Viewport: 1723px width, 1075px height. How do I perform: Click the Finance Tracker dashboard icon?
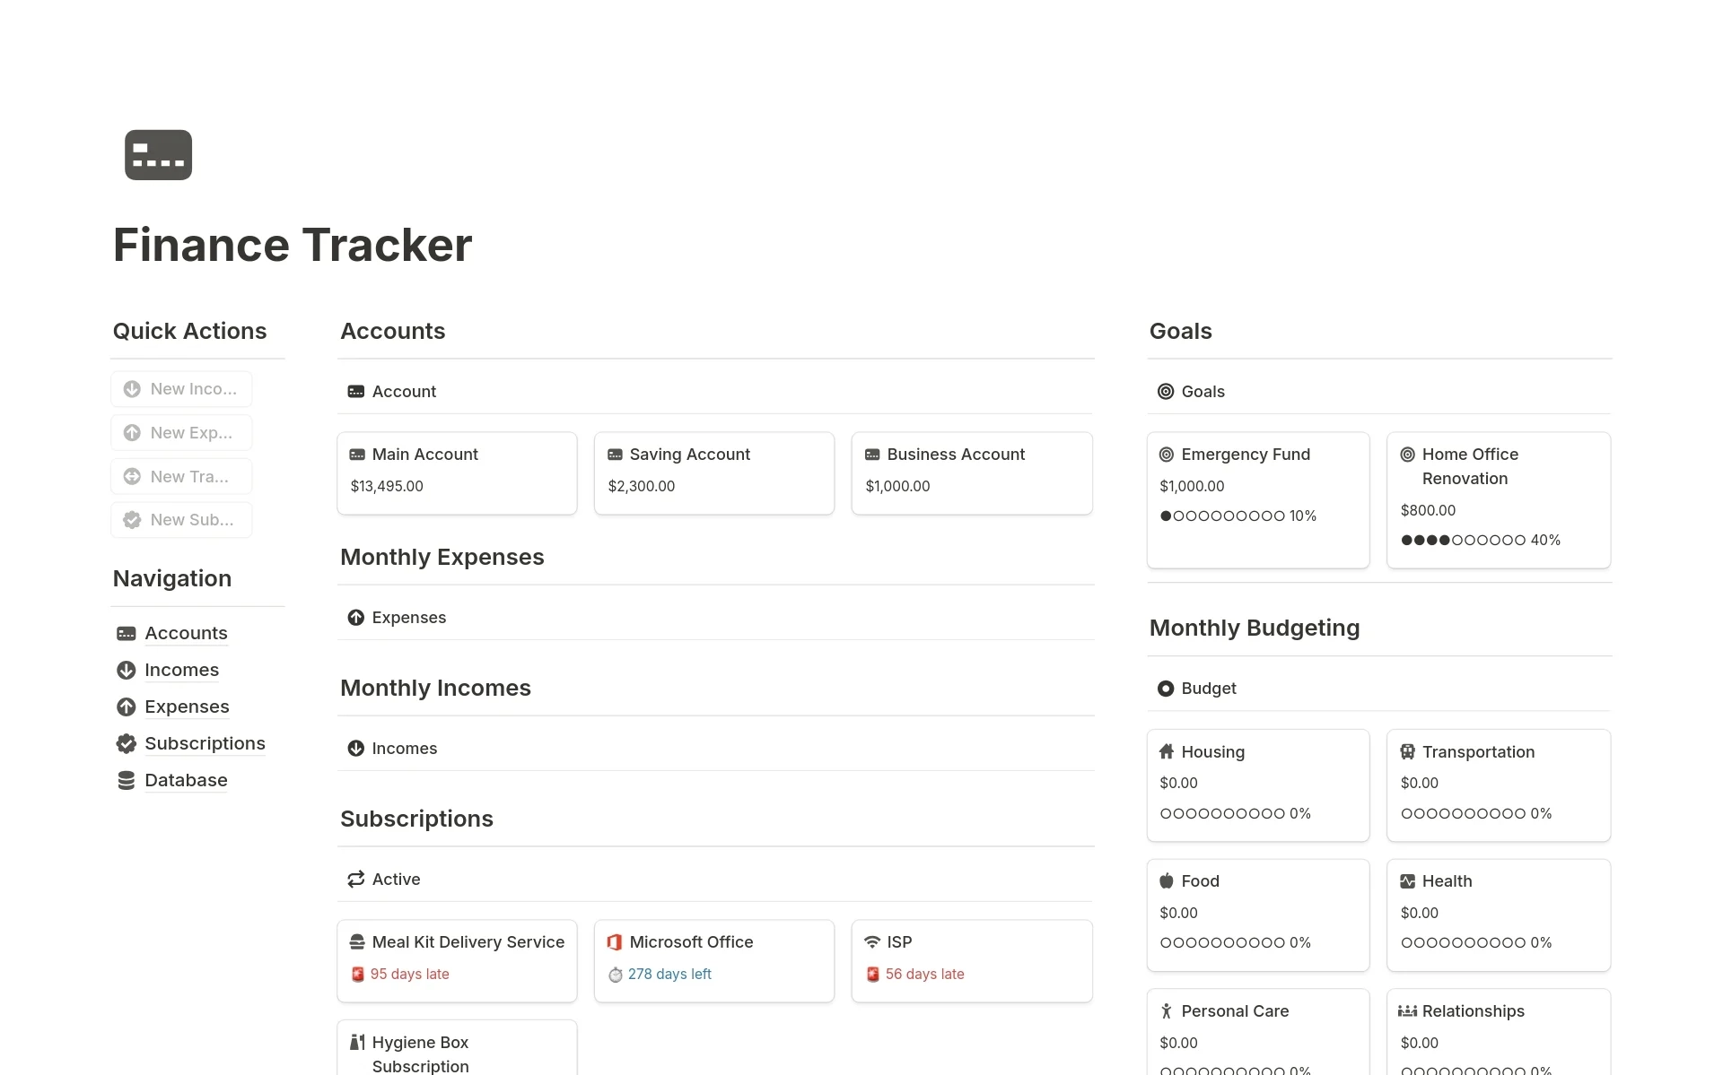pos(159,155)
